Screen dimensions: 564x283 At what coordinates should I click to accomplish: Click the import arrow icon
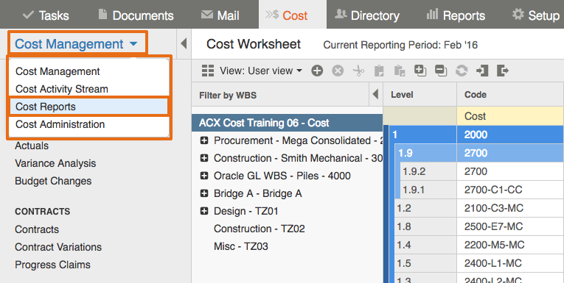pyautogui.click(x=482, y=71)
